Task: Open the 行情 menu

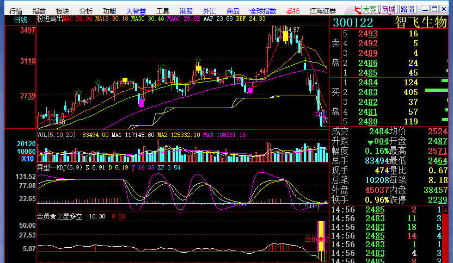Action: click(x=16, y=11)
